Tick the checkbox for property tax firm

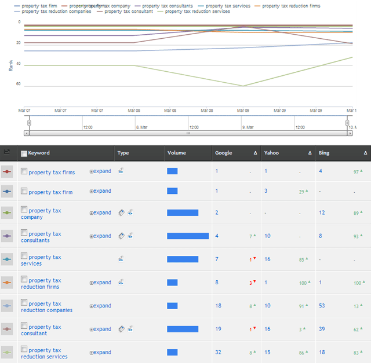tap(24, 190)
